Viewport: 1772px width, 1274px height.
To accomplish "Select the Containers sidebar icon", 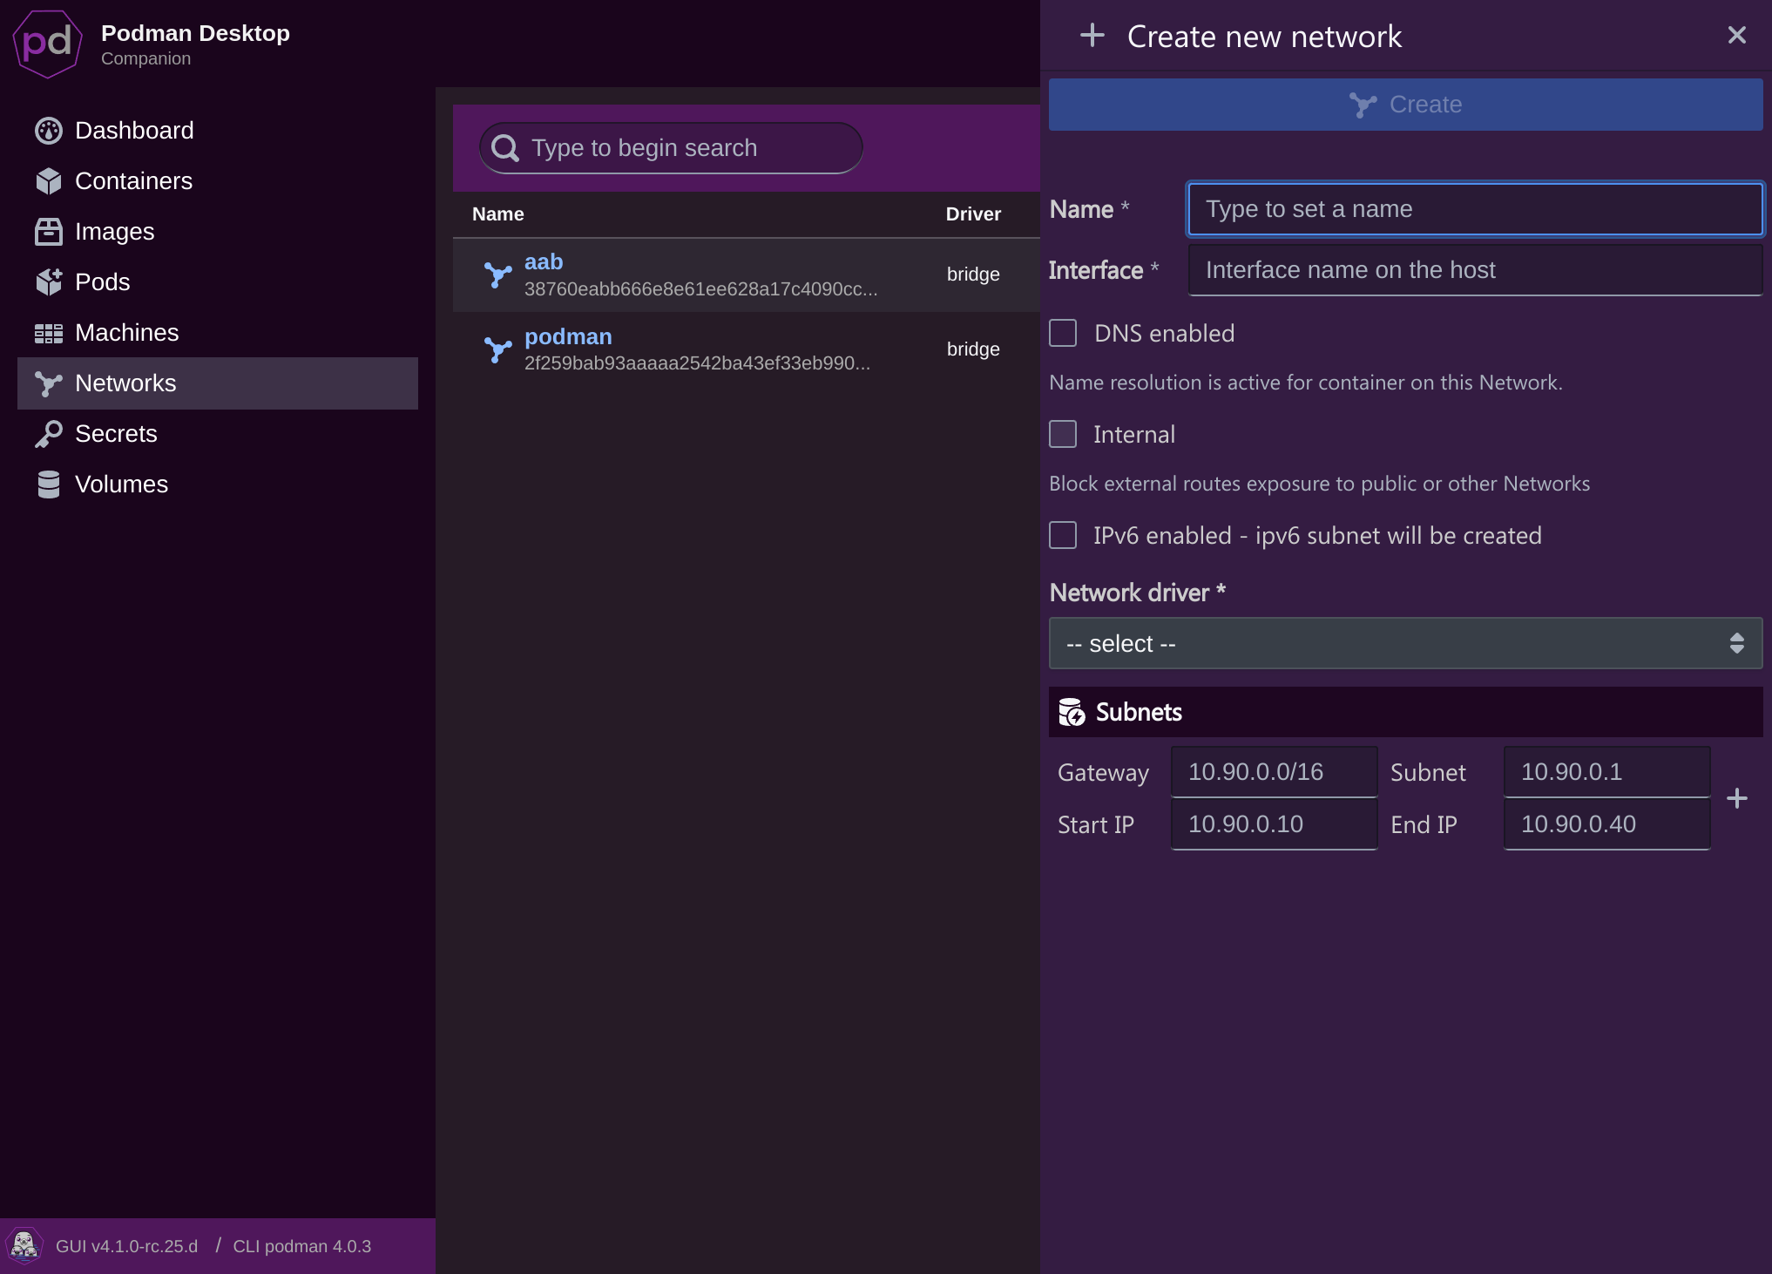I will tap(48, 180).
